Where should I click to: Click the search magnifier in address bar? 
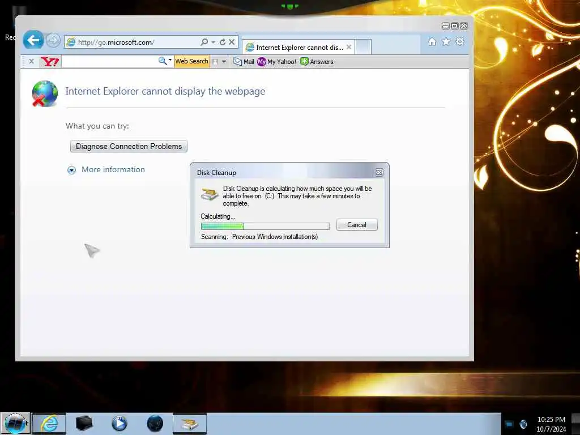pyautogui.click(x=204, y=42)
